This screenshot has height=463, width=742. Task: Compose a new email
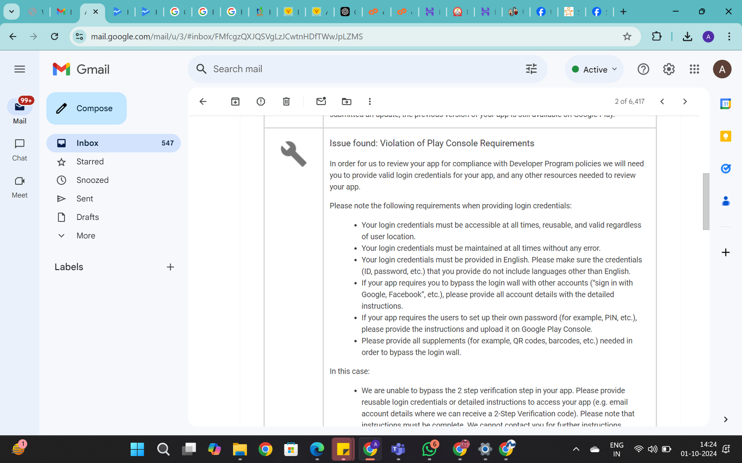point(86,108)
